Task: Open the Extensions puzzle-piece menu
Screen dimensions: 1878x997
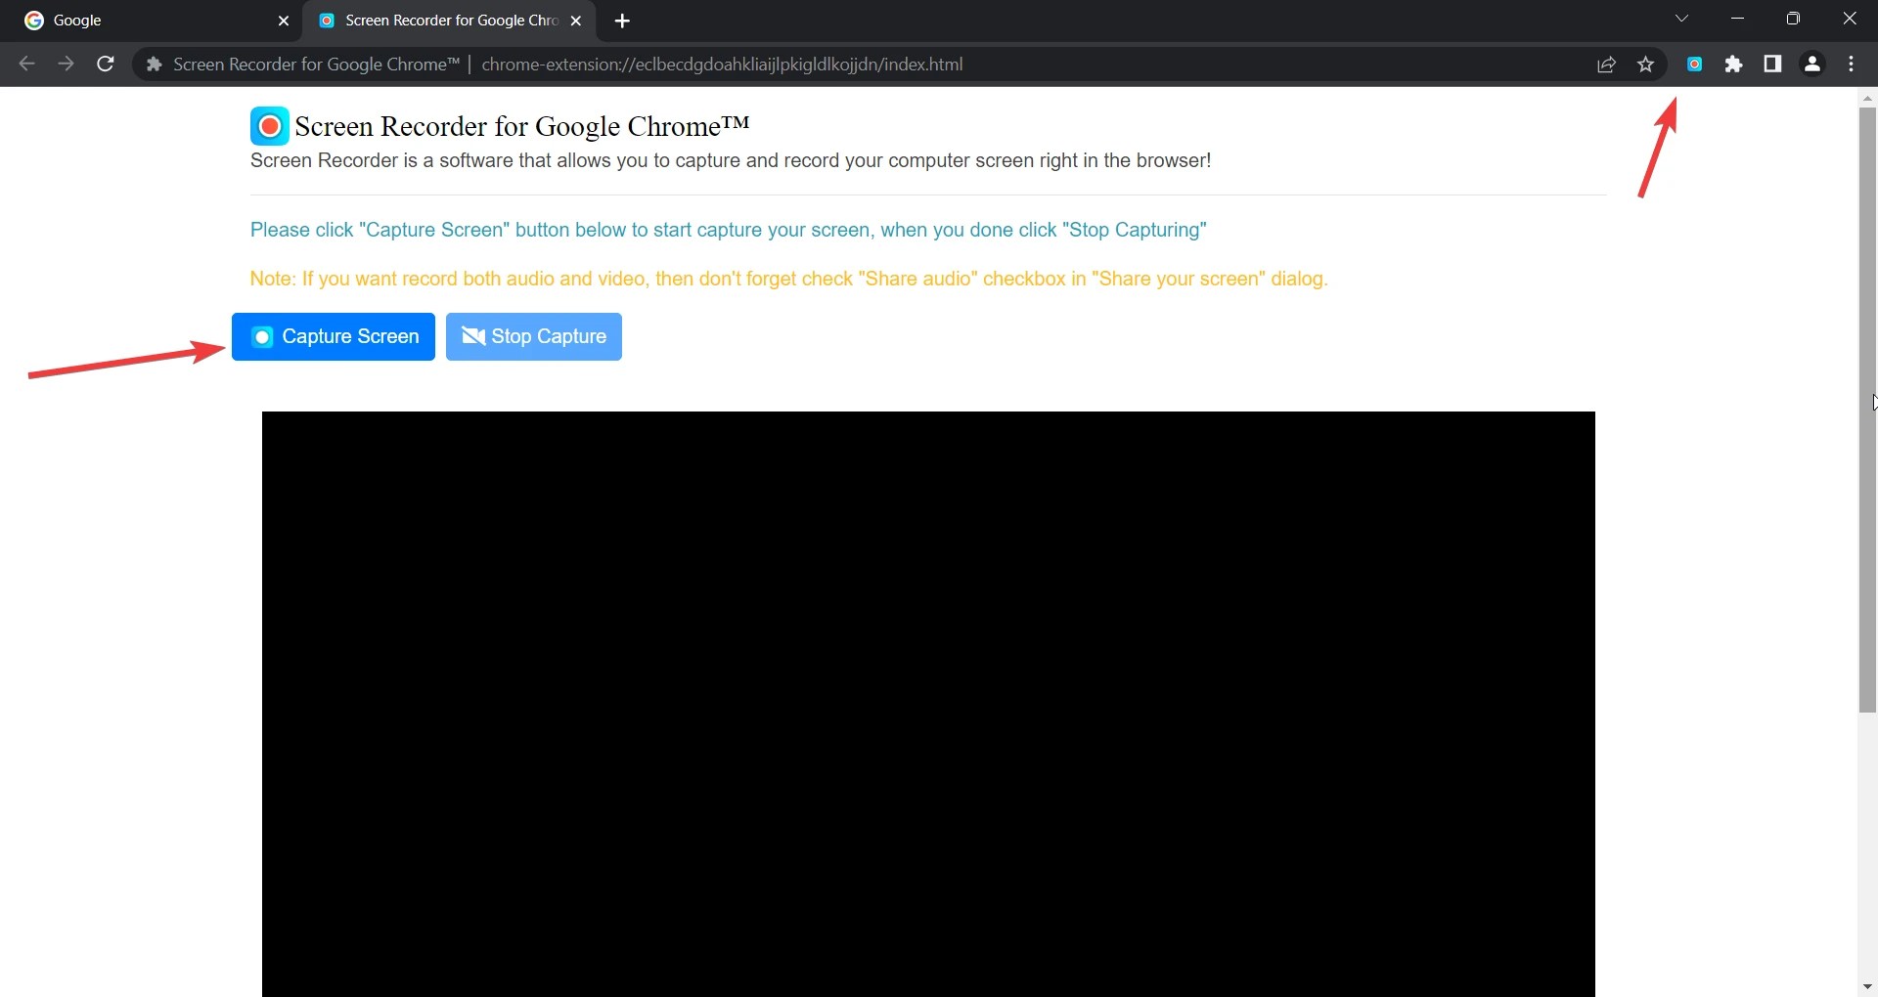Action: point(1734,64)
